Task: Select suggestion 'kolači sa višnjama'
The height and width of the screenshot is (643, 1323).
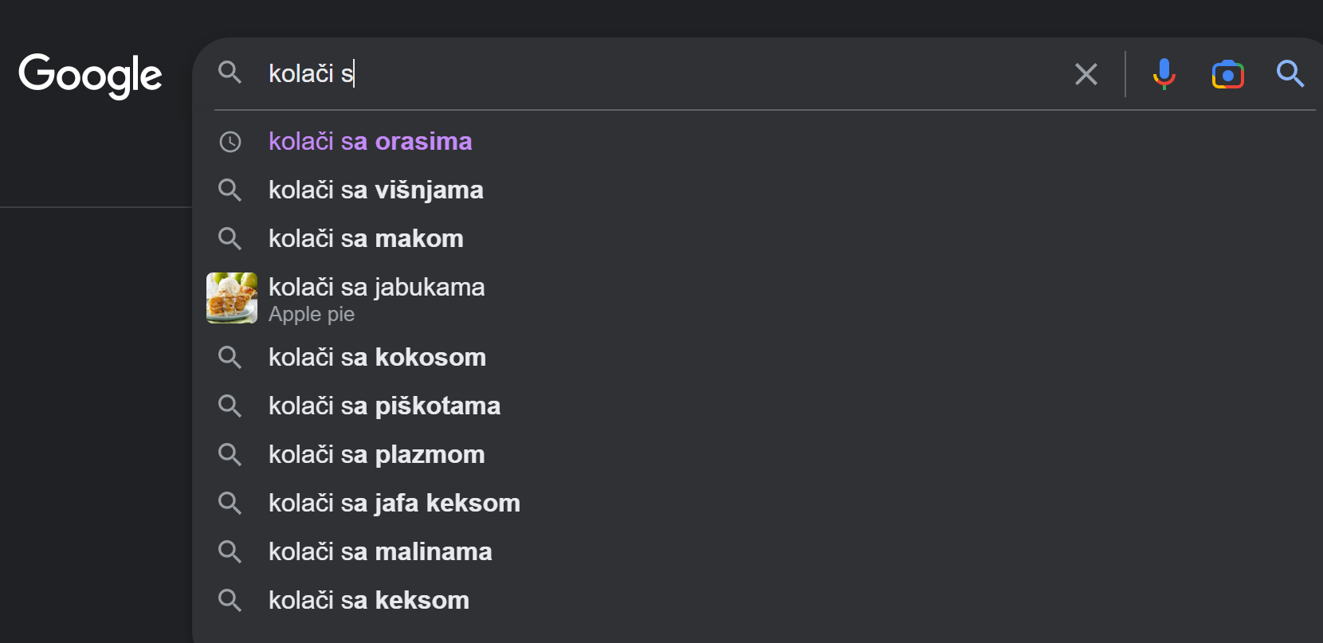Action: point(375,190)
